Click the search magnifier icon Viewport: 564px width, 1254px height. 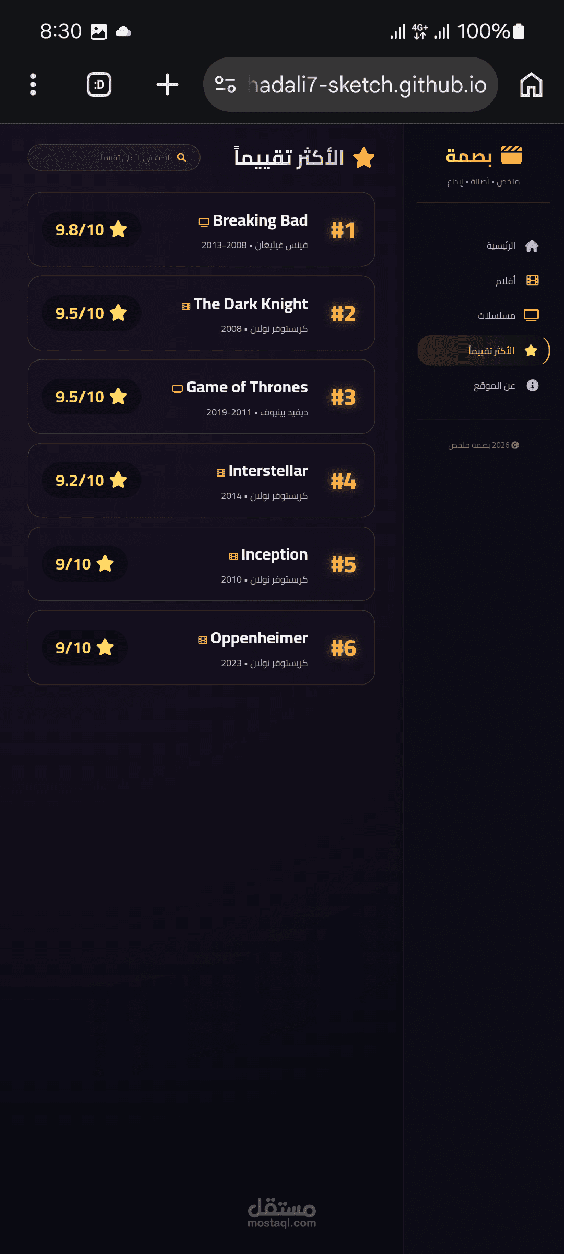click(182, 157)
